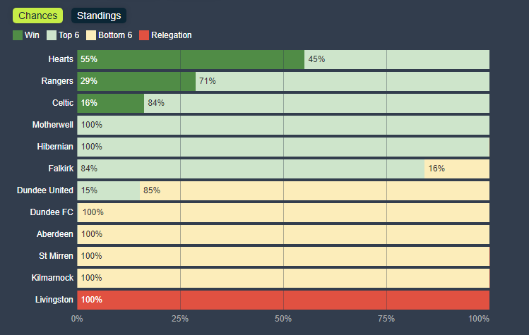
Task: Click the Hibernian team label
Action: pos(55,147)
